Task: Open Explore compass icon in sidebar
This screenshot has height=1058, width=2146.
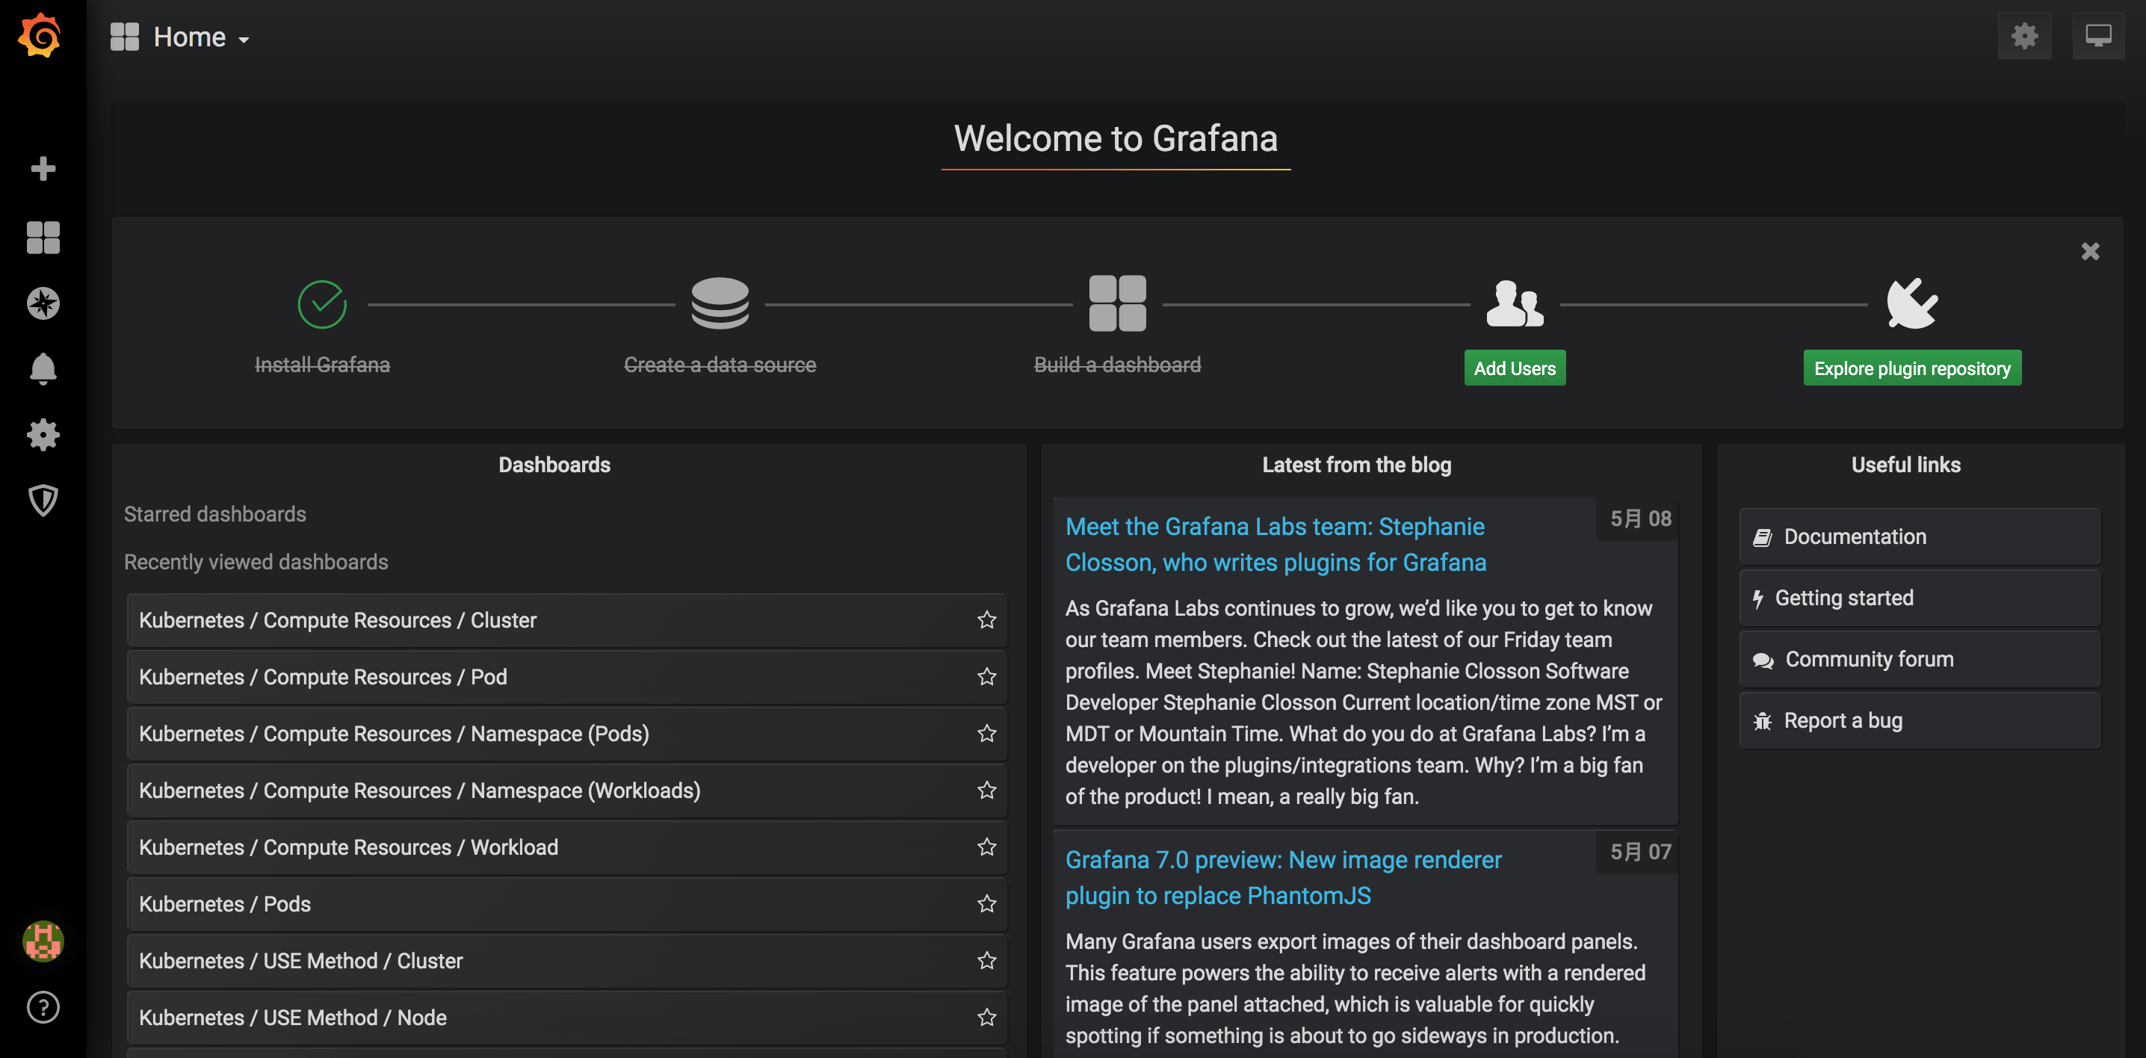Action: coord(43,303)
